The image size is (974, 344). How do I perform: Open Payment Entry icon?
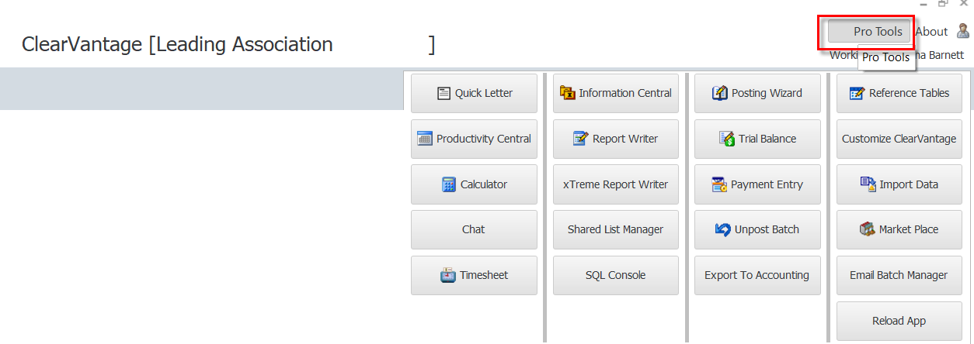pos(718,184)
